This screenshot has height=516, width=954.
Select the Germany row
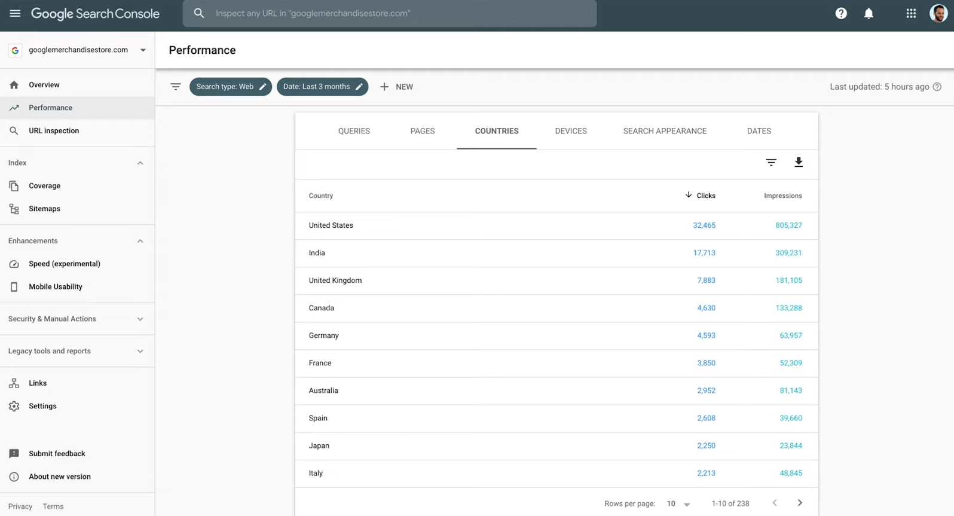[x=556, y=335]
